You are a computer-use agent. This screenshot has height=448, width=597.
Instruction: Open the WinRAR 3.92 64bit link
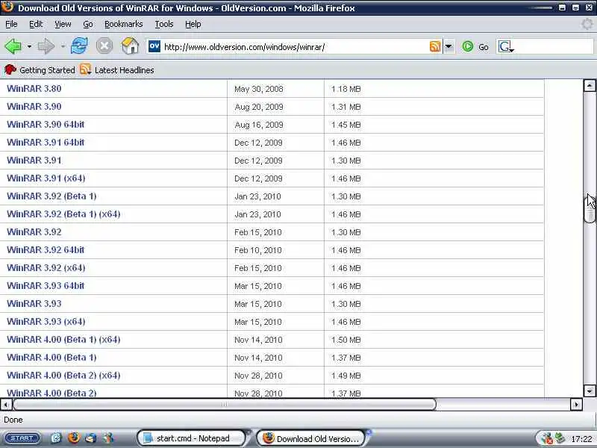pos(46,249)
